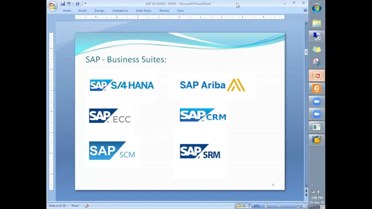Click the 2:08 PM clock
372x209 pixels.
[x=317, y=198]
